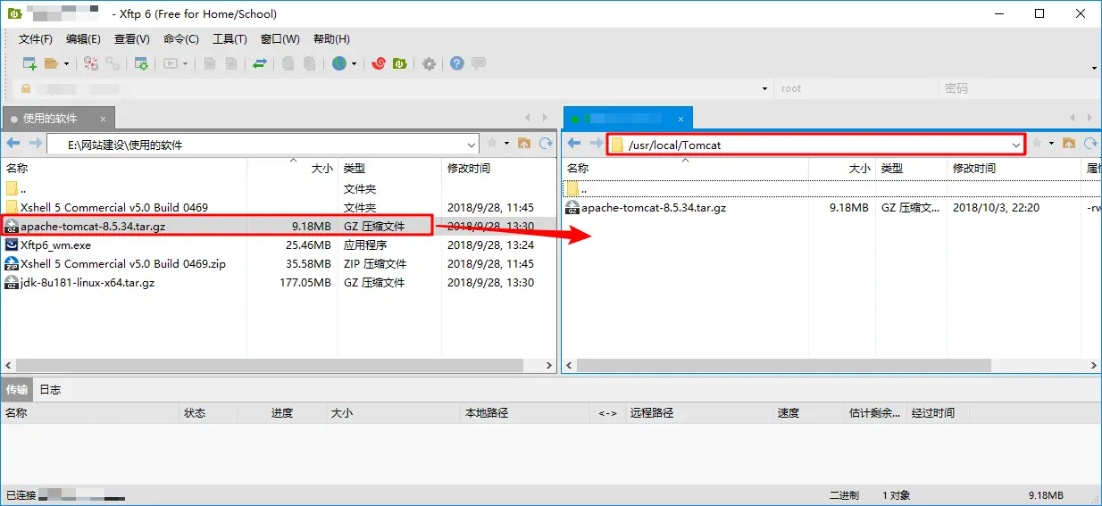The width and height of the screenshot is (1102, 506).
Task: Click parent folder entry in remote pane
Action: (x=831, y=188)
